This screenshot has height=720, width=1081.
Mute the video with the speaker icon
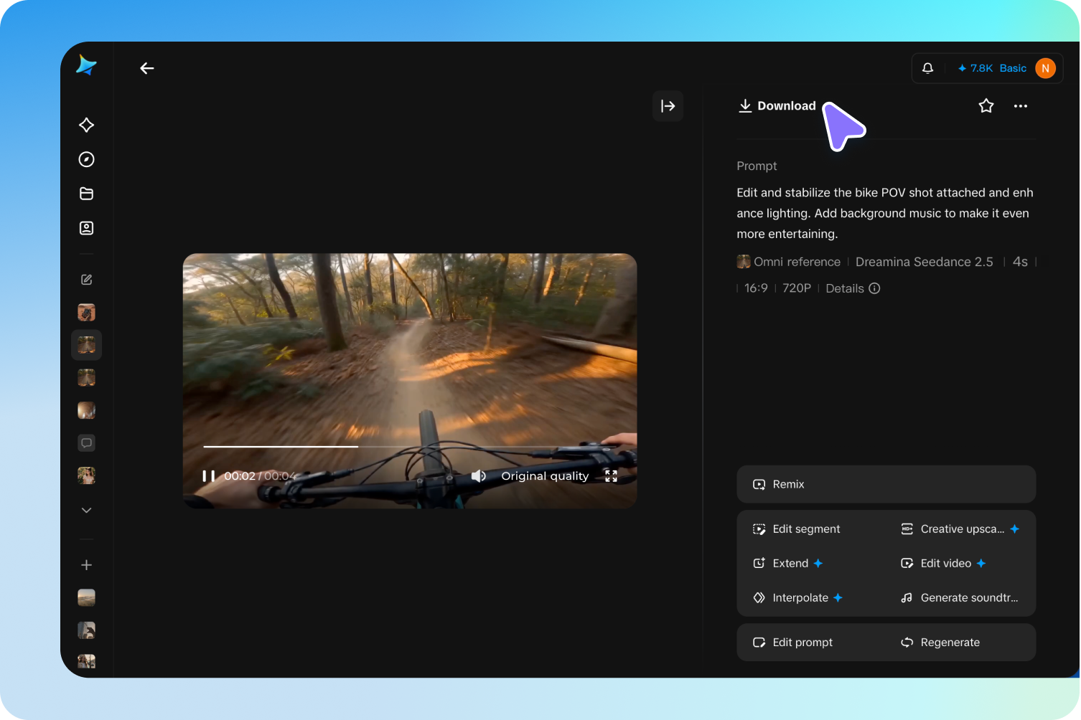[479, 476]
